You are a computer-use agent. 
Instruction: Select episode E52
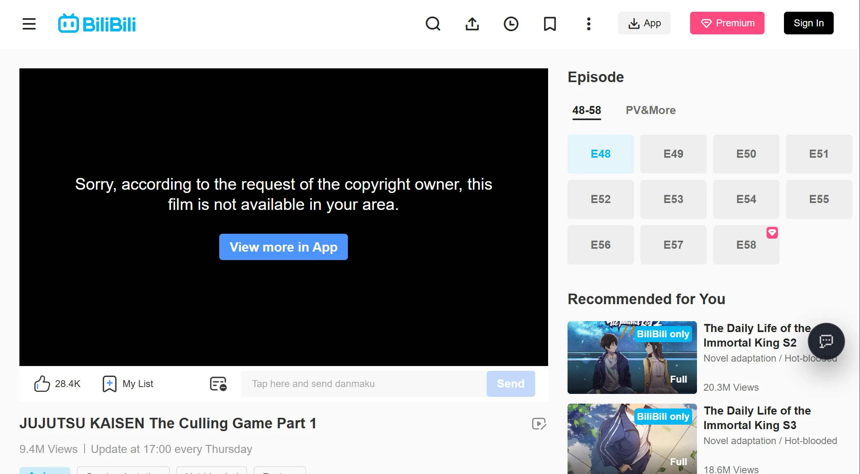600,199
